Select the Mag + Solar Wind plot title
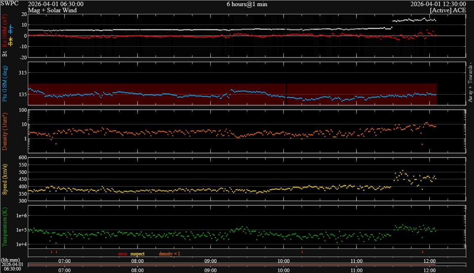 (x=52, y=10)
